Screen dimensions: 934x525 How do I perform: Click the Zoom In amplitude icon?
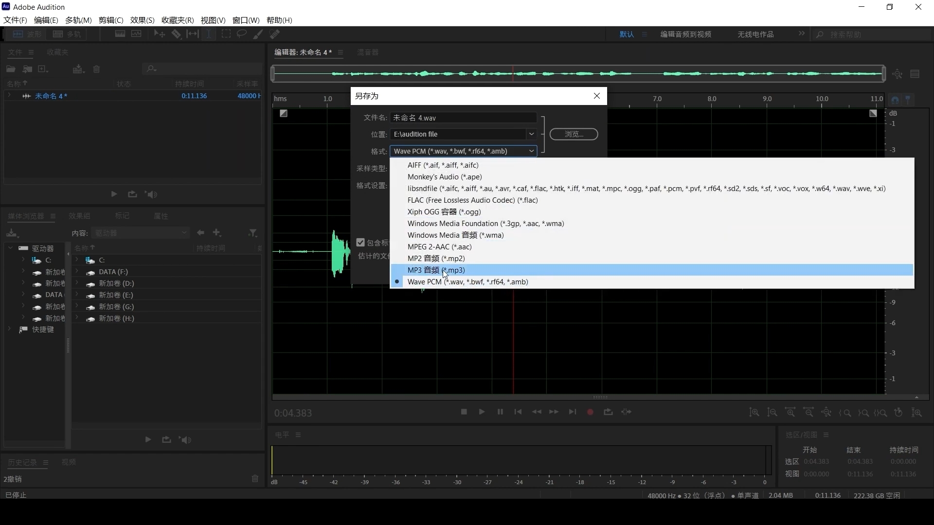pyautogui.click(x=754, y=413)
